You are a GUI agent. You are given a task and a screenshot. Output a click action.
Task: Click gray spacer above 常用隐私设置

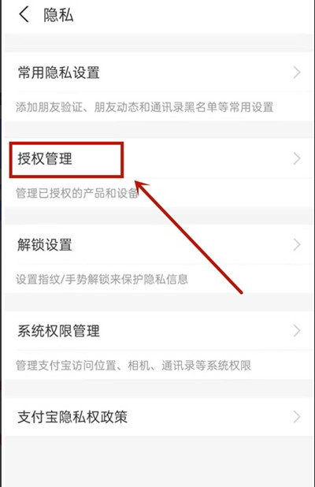click(159, 43)
